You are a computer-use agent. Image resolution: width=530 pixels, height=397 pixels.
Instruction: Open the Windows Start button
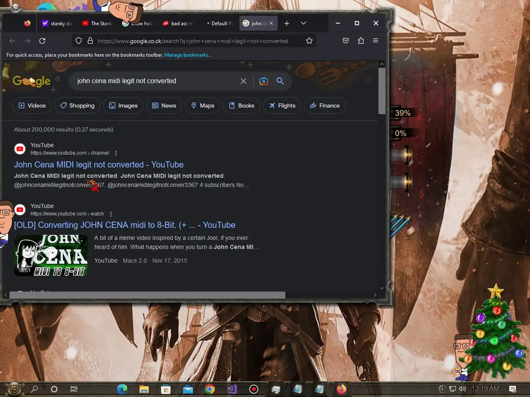[14, 389]
